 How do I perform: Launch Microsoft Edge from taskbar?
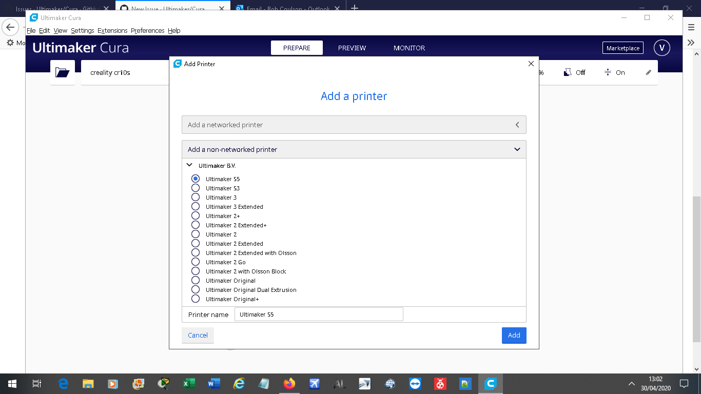(63, 384)
